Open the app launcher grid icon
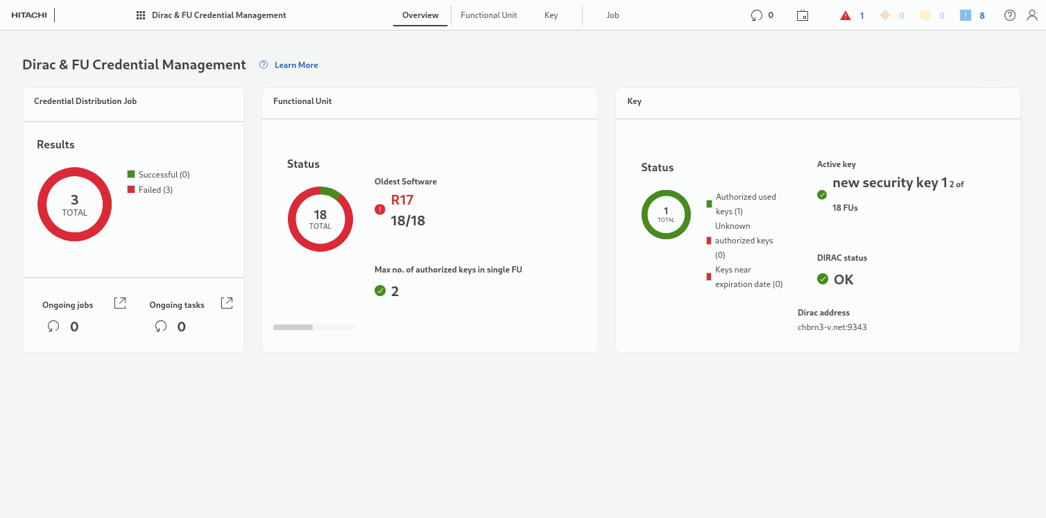The height and width of the screenshot is (518, 1046). click(x=140, y=15)
